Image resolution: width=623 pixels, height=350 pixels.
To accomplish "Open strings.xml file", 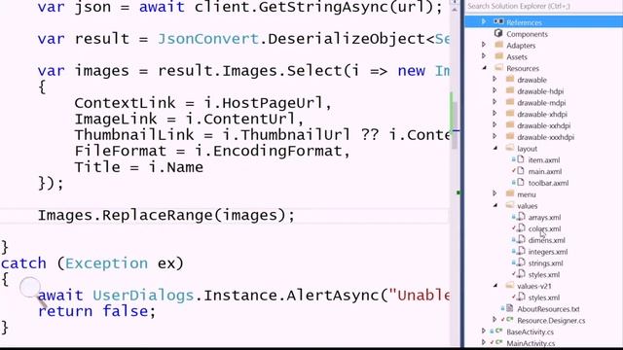I will (x=545, y=263).
